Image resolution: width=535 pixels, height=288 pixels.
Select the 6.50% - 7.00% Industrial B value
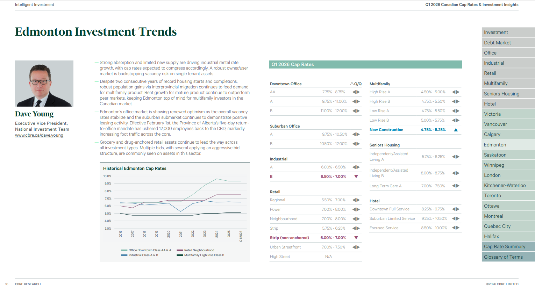click(333, 177)
